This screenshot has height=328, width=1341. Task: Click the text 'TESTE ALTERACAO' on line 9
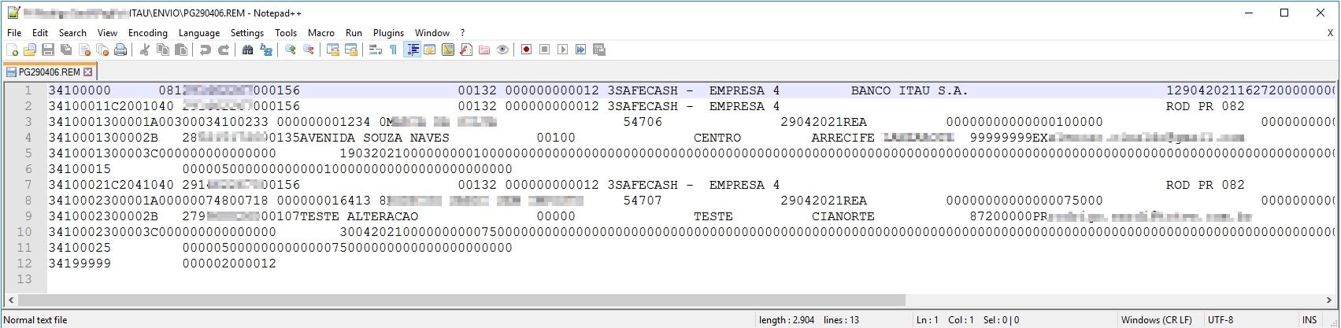[x=359, y=216]
